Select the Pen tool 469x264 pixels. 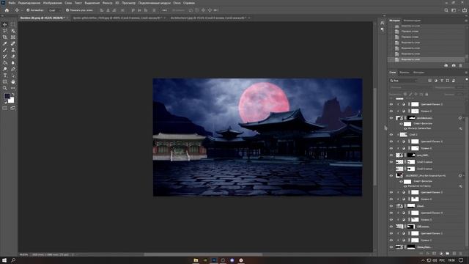tap(13, 69)
